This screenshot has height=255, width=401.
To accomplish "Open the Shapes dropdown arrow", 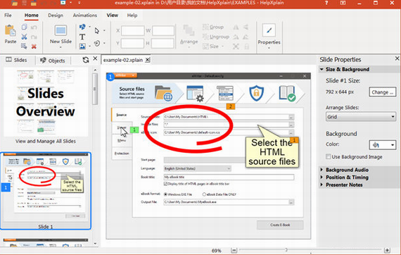I will click(x=89, y=27).
